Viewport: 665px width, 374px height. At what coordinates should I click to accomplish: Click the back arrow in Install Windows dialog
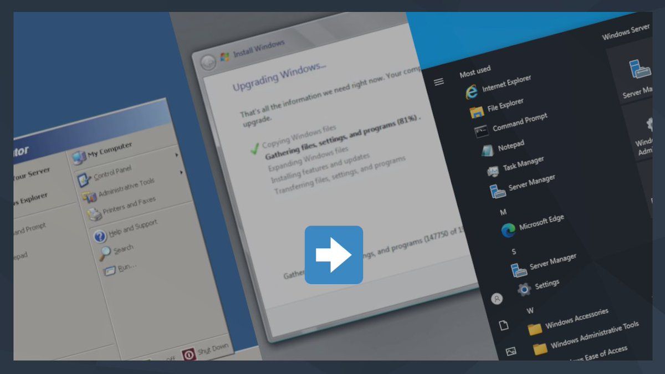pos(208,62)
